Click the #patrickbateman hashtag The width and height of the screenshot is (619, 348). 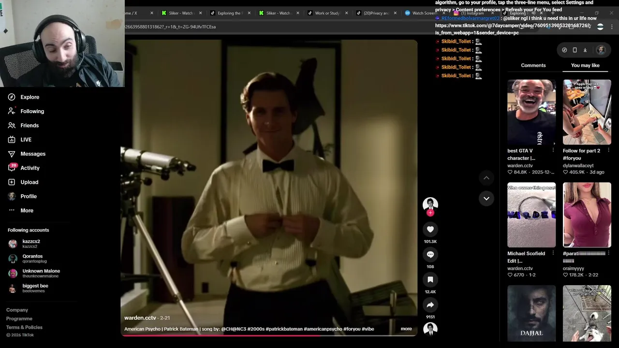[284, 329]
